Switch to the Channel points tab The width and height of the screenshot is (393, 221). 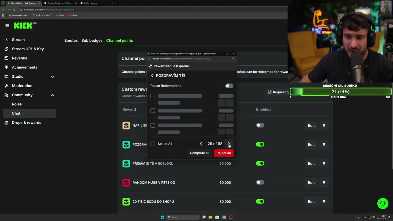point(119,40)
